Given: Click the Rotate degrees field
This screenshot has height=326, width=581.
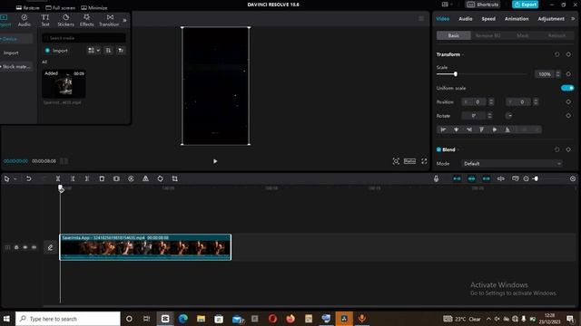Looking at the screenshot, I should 474,116.
